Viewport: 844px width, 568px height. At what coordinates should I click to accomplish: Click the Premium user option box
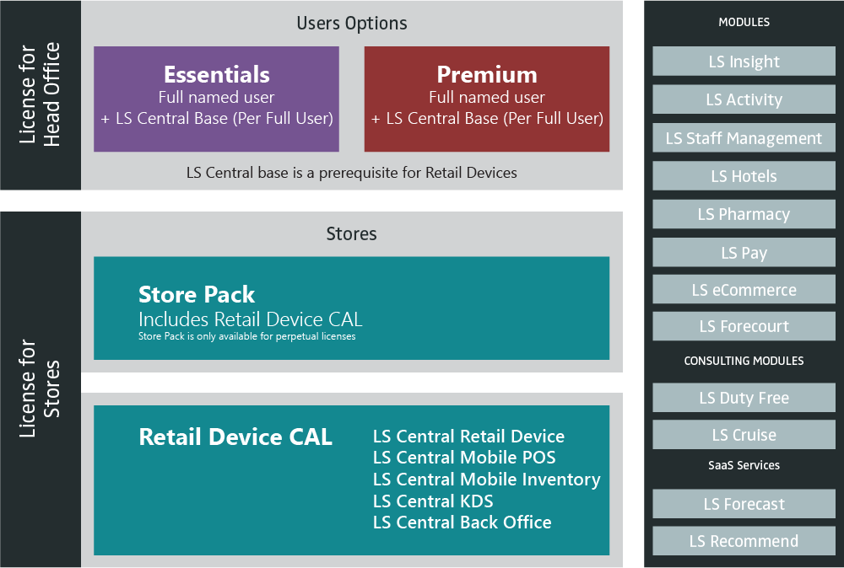[x=487, y=99]
